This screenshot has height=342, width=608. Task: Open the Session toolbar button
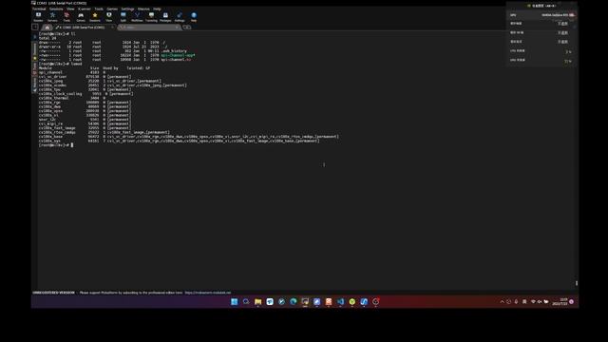38,17
